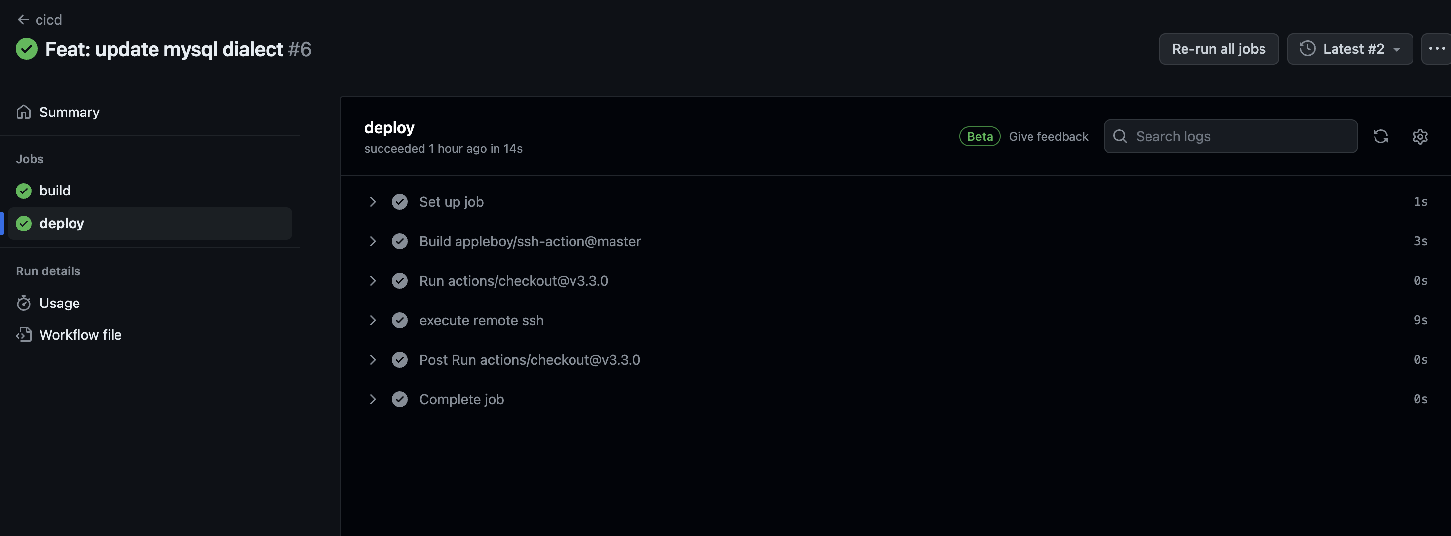Screen dimensions: 1451x536
Task: Open the three-dot more options menu
Action: [x=1436, y=49]
